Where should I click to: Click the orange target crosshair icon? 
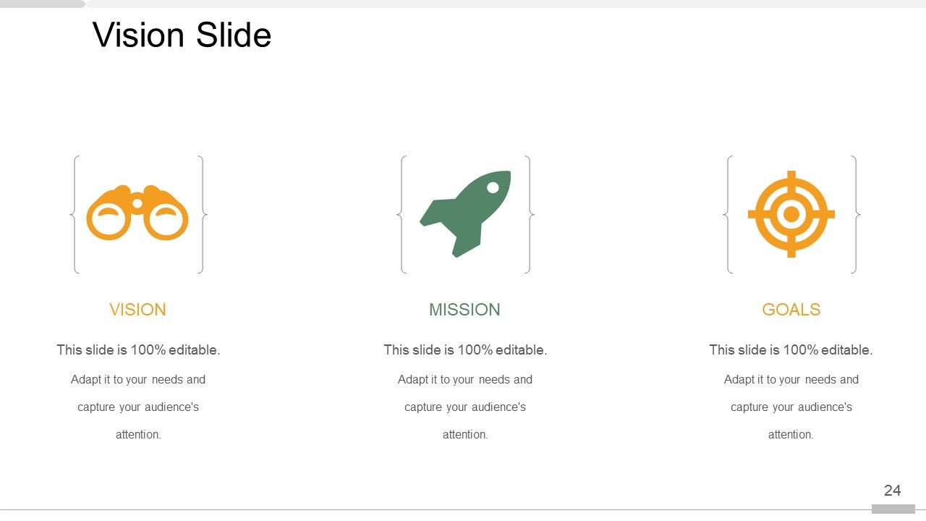(x=791, y=214)
